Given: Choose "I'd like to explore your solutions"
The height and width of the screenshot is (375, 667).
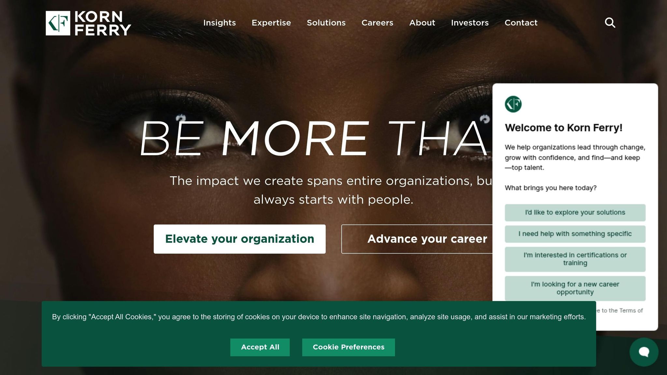Looking at the screenshot, I should (x=575, y=213).
